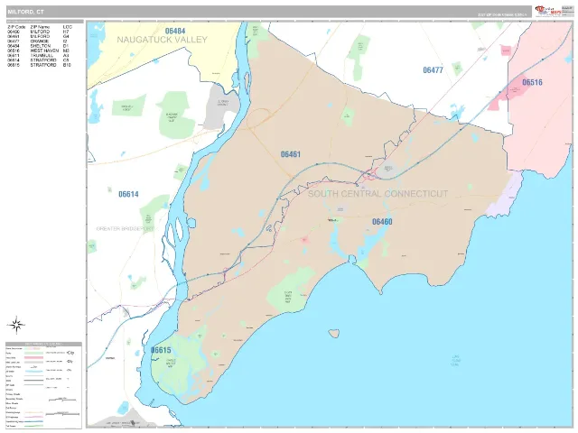Select the 06614 STRATFORD C5 table row
This screenshot has height=433, width=578.
click(x=38, y=60)
